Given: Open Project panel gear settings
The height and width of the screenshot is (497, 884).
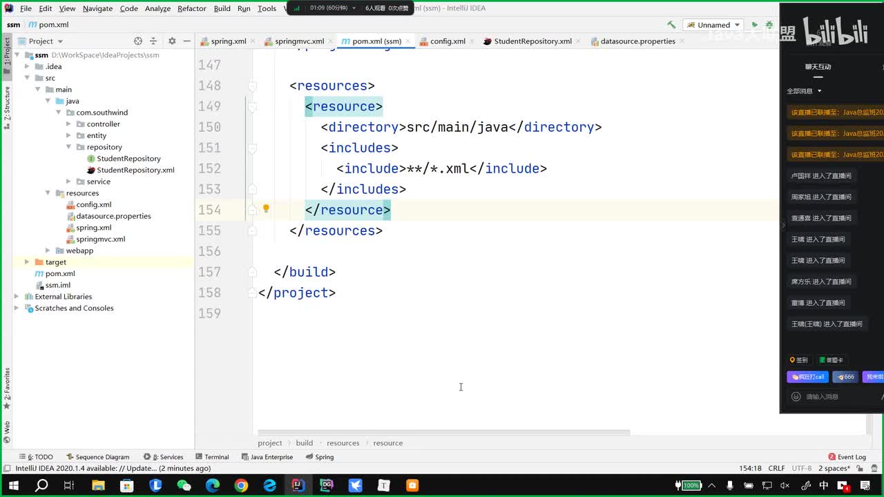Looking at the screenshot, I should click(172, 41).
